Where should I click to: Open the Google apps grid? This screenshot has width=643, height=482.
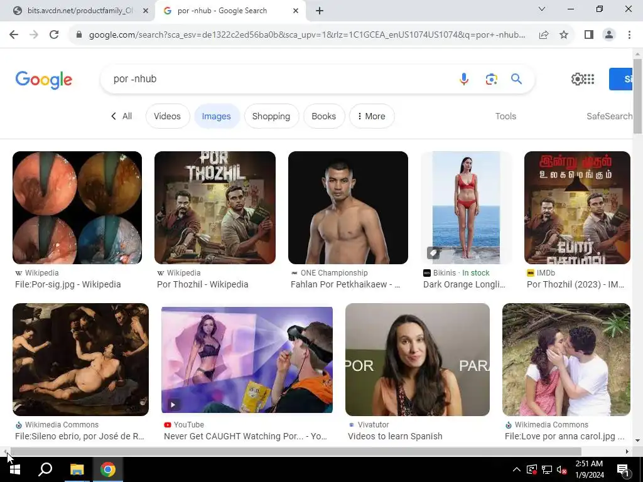click(x=589, y=79)
